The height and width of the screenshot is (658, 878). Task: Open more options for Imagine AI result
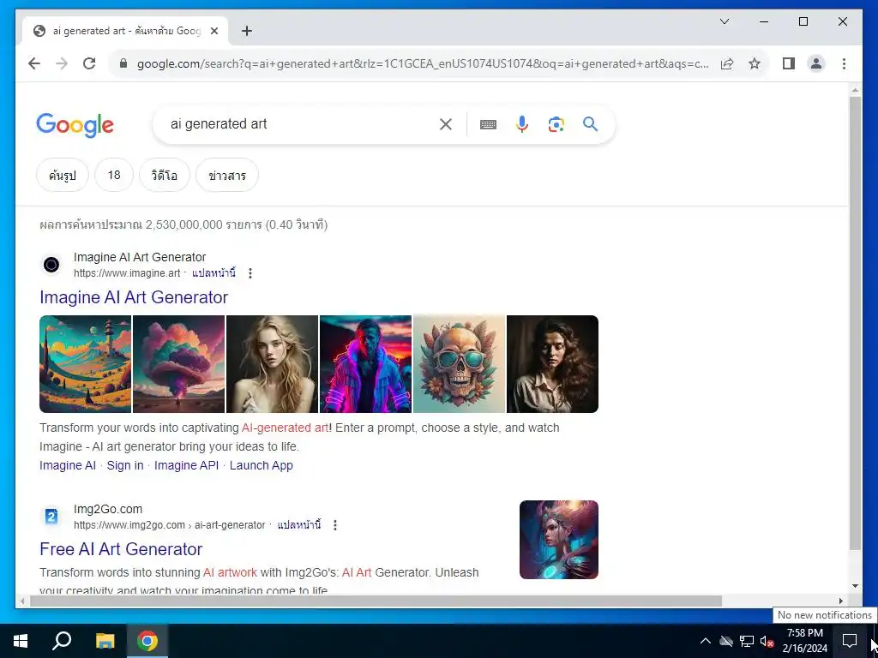pyautogui.click(x=250, y=273)
